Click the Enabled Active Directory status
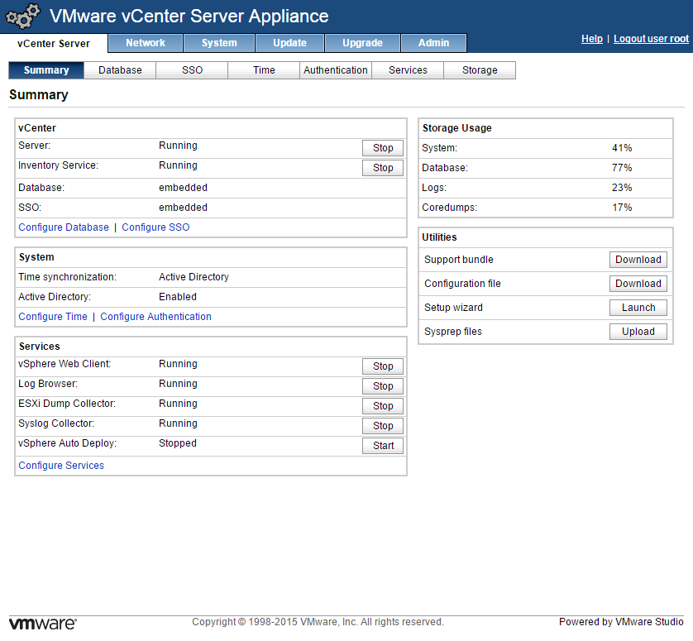Image resolution: width=693 pixels, height=641 pixels. tap(178, 297)
